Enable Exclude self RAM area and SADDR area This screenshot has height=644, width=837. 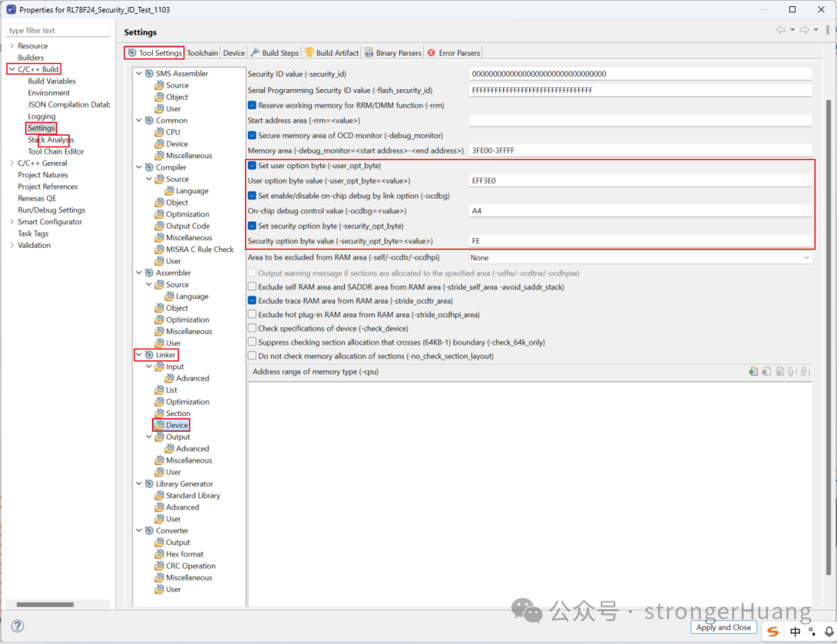pyautogui.click(x=252, y=285)
